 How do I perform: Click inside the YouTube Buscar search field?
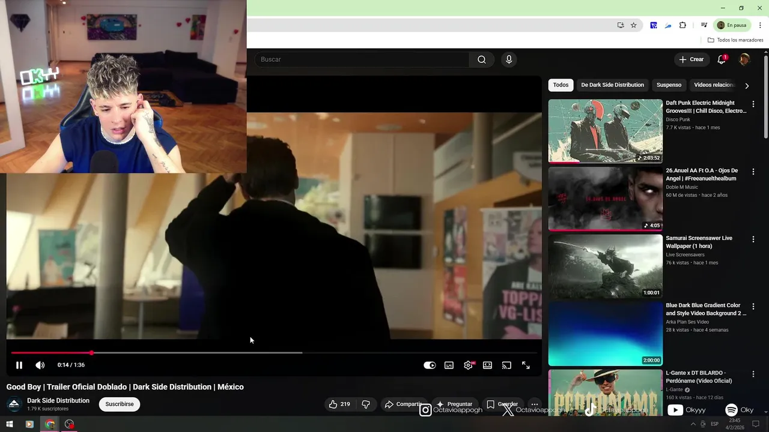pos(362,59)
